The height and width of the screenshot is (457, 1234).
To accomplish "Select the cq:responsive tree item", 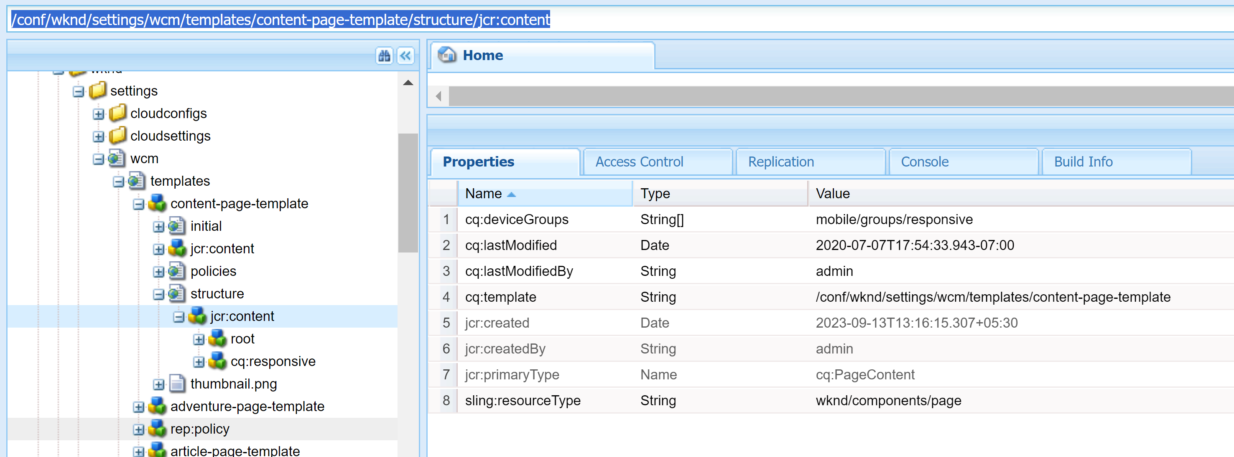I will click(273, 361).
